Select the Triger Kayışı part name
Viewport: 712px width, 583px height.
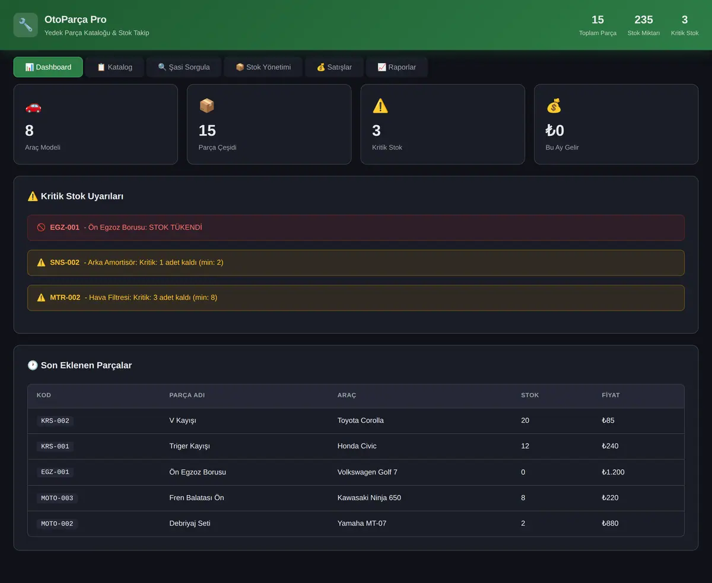[x=189, y=446]
